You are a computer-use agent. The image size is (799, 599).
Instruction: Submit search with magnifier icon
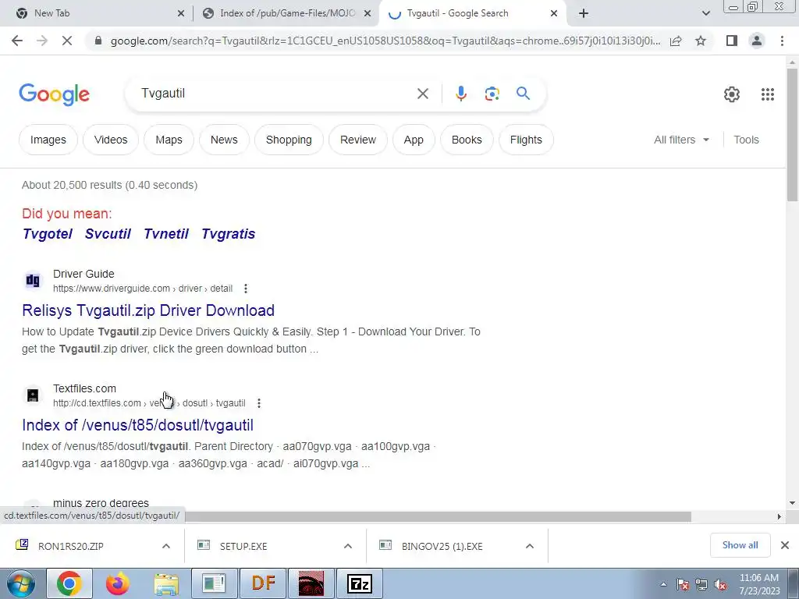pyautogui.click(x=523, y=94)
